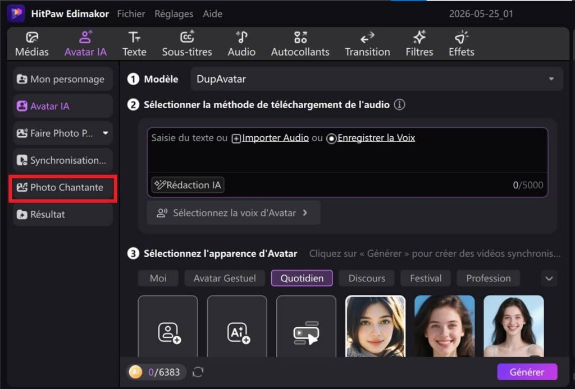Click the AI credits coin icon
Screen dimensions: 575x389
135,372
